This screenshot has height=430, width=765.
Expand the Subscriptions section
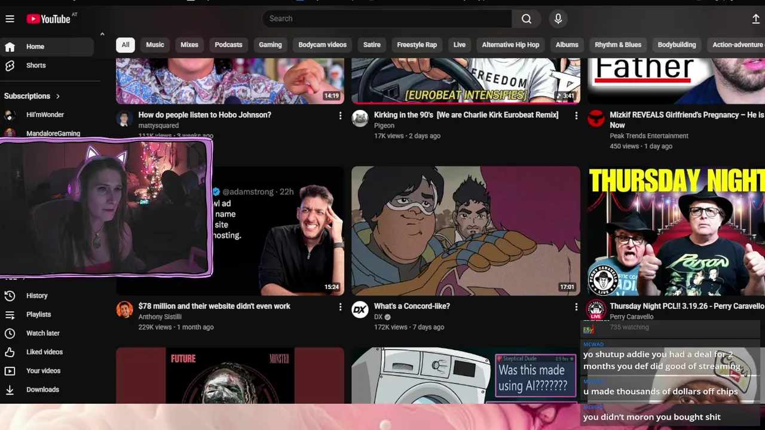coord(32,96)
